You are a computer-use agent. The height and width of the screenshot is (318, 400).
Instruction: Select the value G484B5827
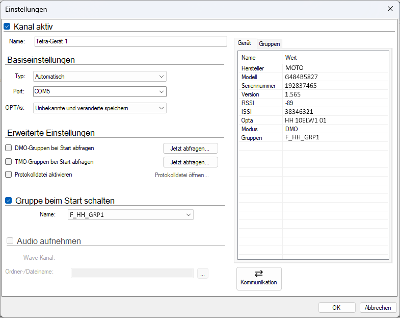[301, 77]
